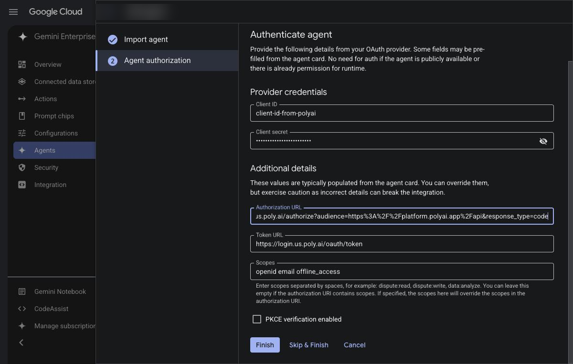Click the Integration code icon

point(22,185)
